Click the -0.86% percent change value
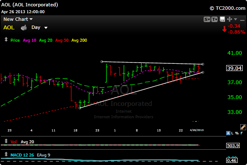 coord(236,32)
